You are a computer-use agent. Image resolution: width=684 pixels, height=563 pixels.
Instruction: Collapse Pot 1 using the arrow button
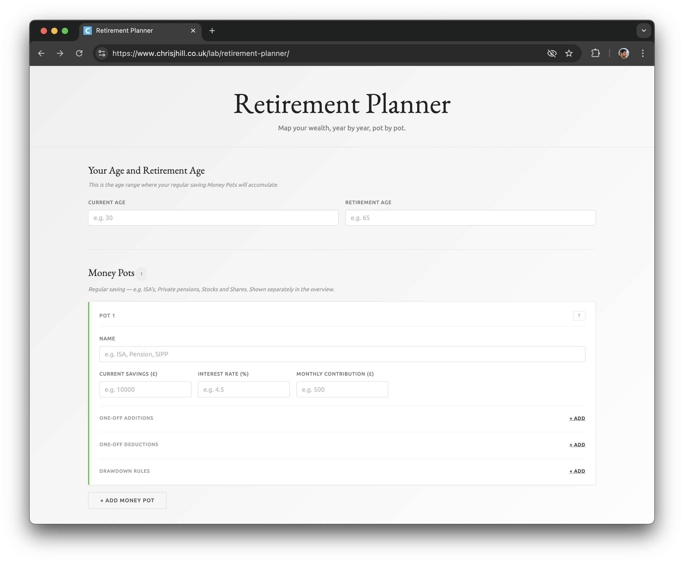pos(579,316)
